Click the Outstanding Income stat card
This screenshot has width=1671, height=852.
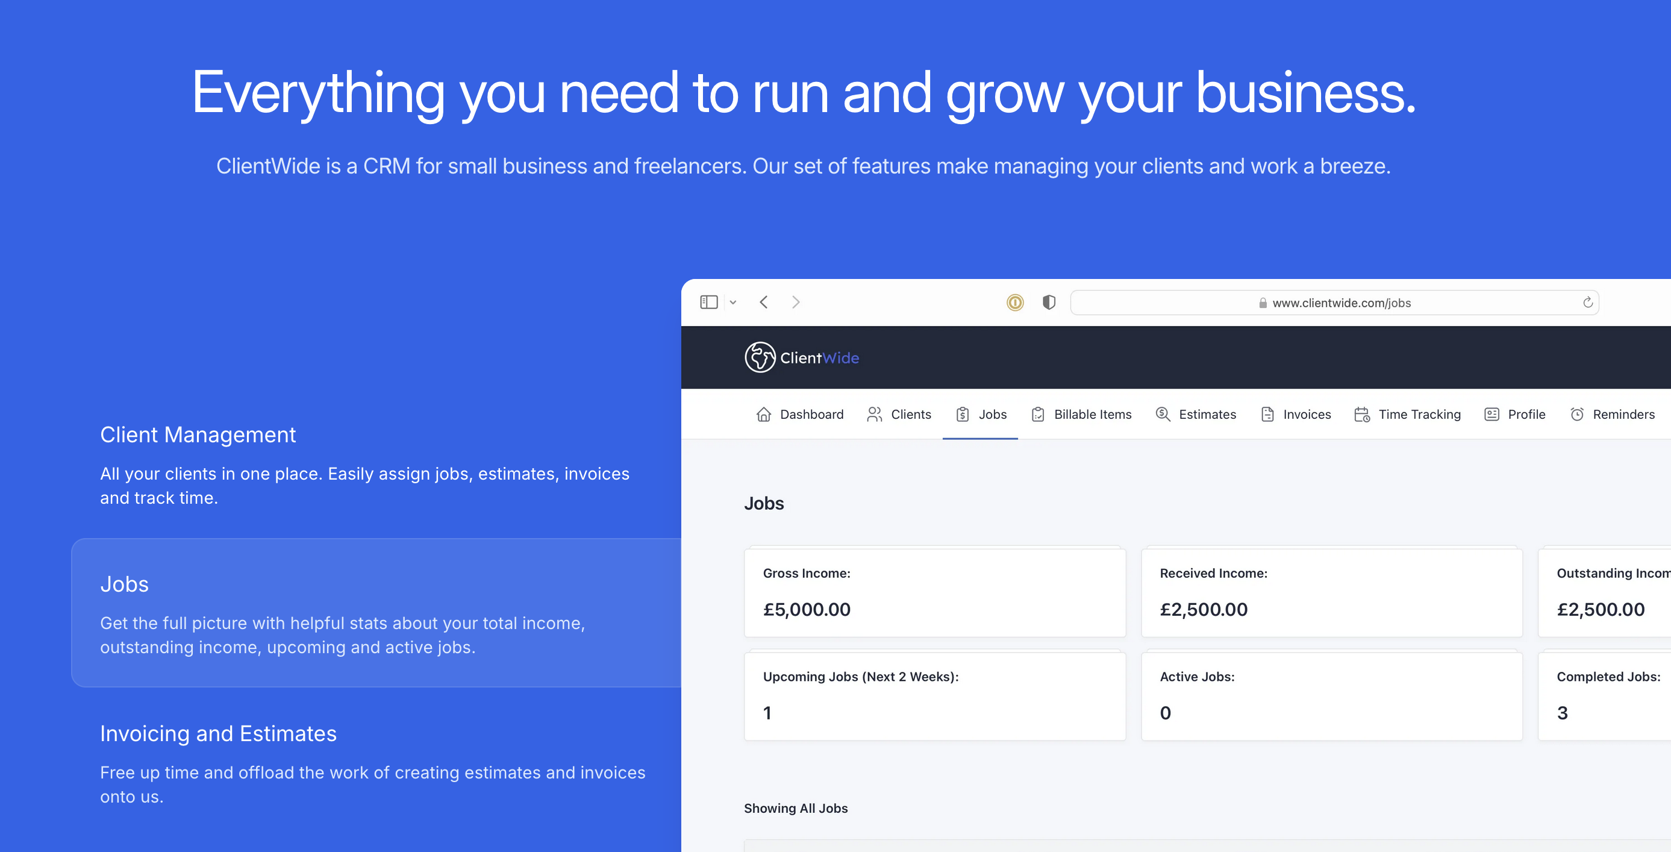[1604, 592]
